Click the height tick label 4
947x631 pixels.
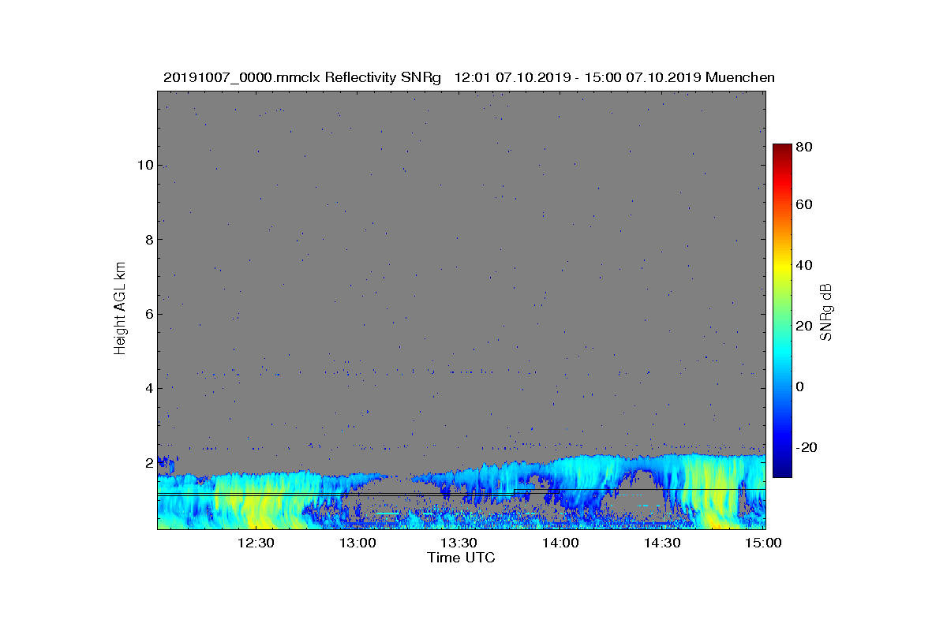(148, 388)
